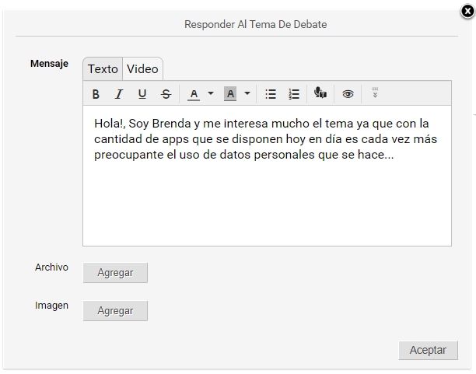
Task: Click inside the message text area
Action: [x=267, y=176]
